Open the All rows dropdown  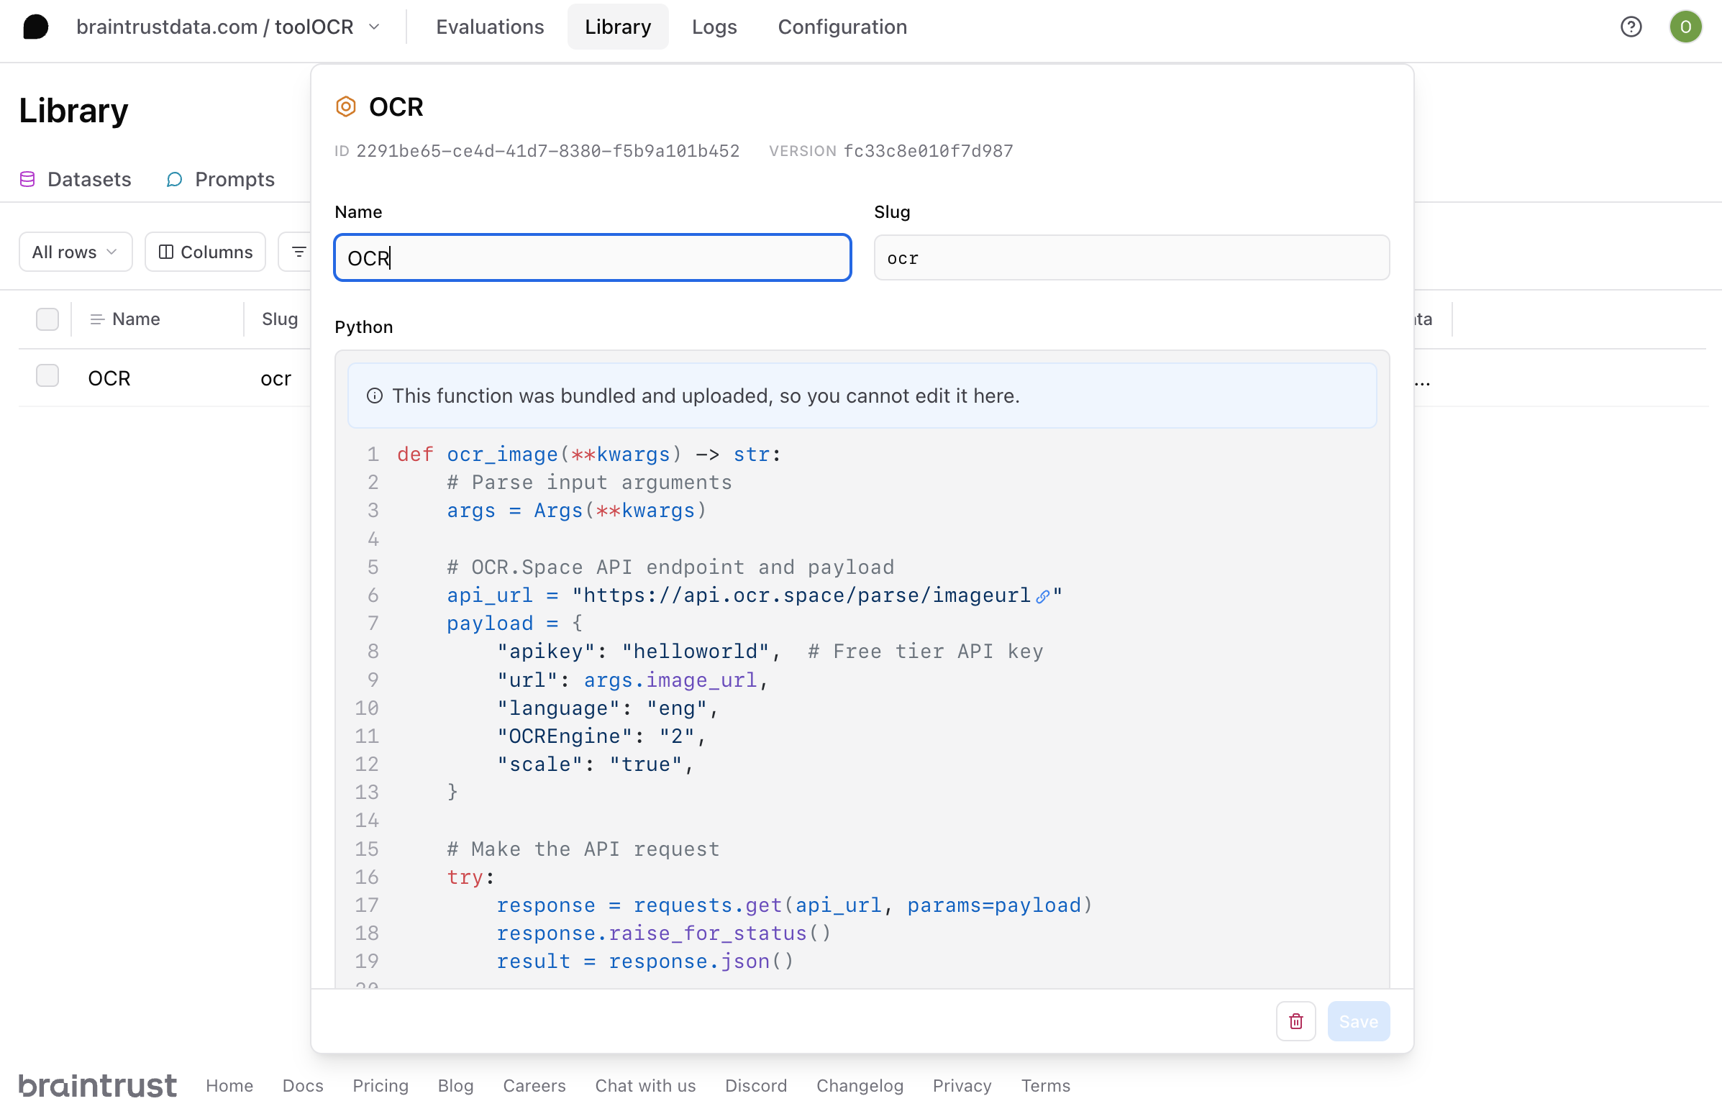(x=75, y=252)
